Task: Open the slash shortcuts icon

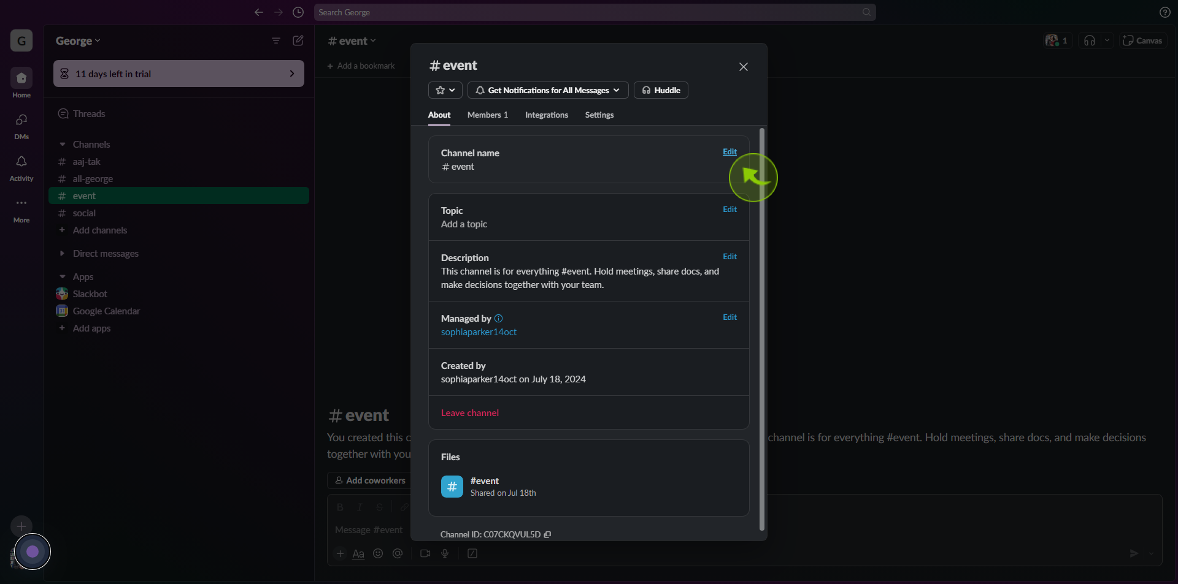Action: pos(472,553)
